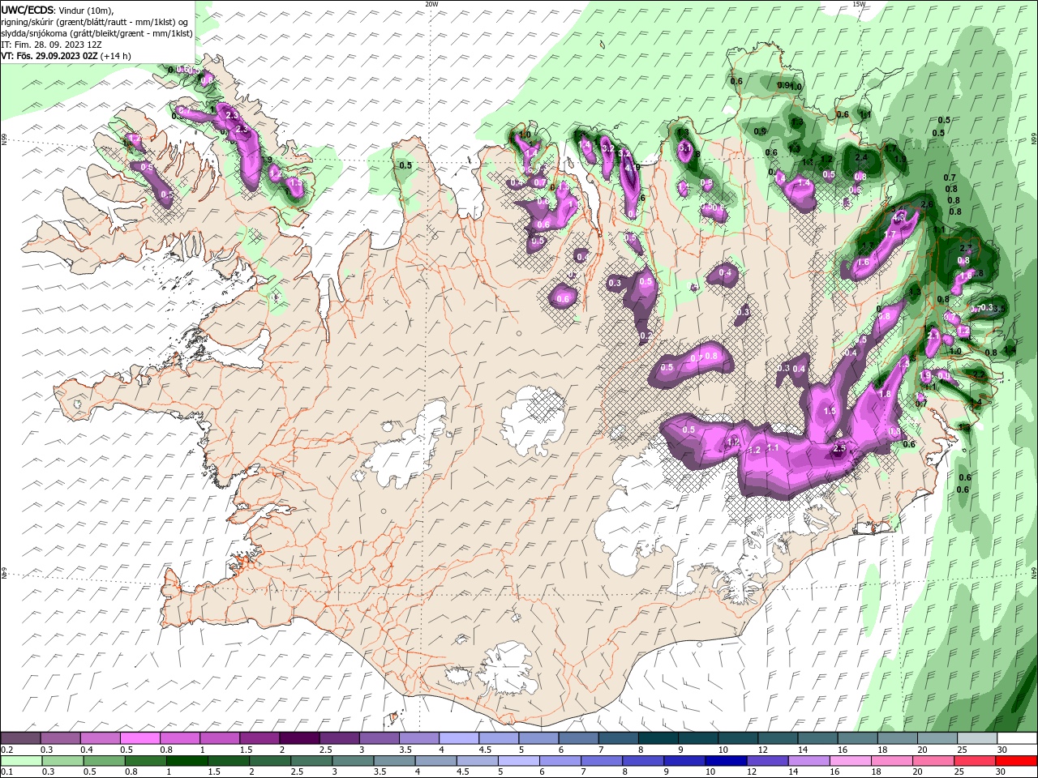Pick the bright pink 0.5 swatch in upper legend
The height and width of the screenshot is (778, 1038).
click(x=139, y=738)
